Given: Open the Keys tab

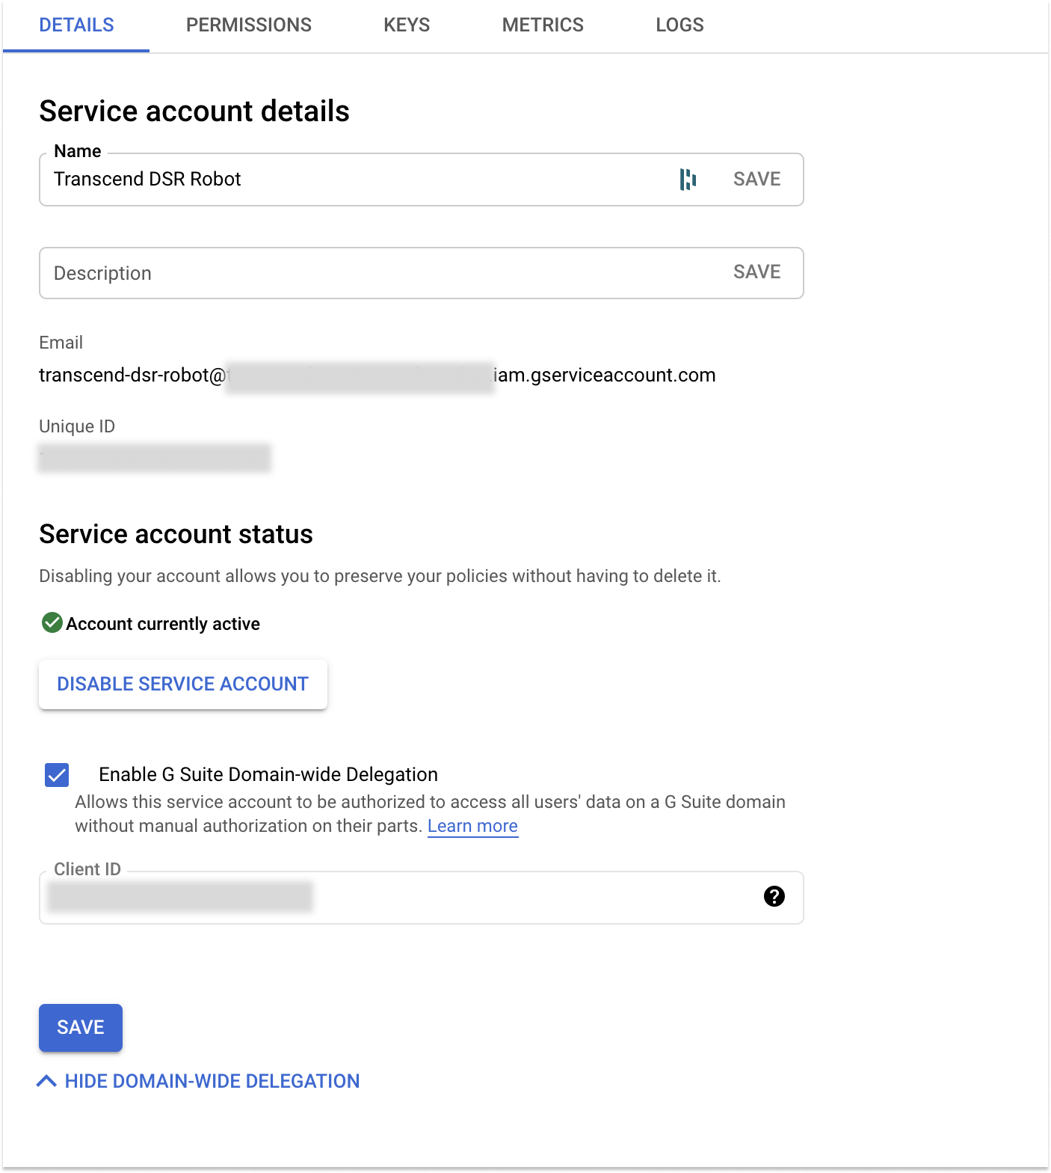Looking at the screenshot, I should (407, 25).
